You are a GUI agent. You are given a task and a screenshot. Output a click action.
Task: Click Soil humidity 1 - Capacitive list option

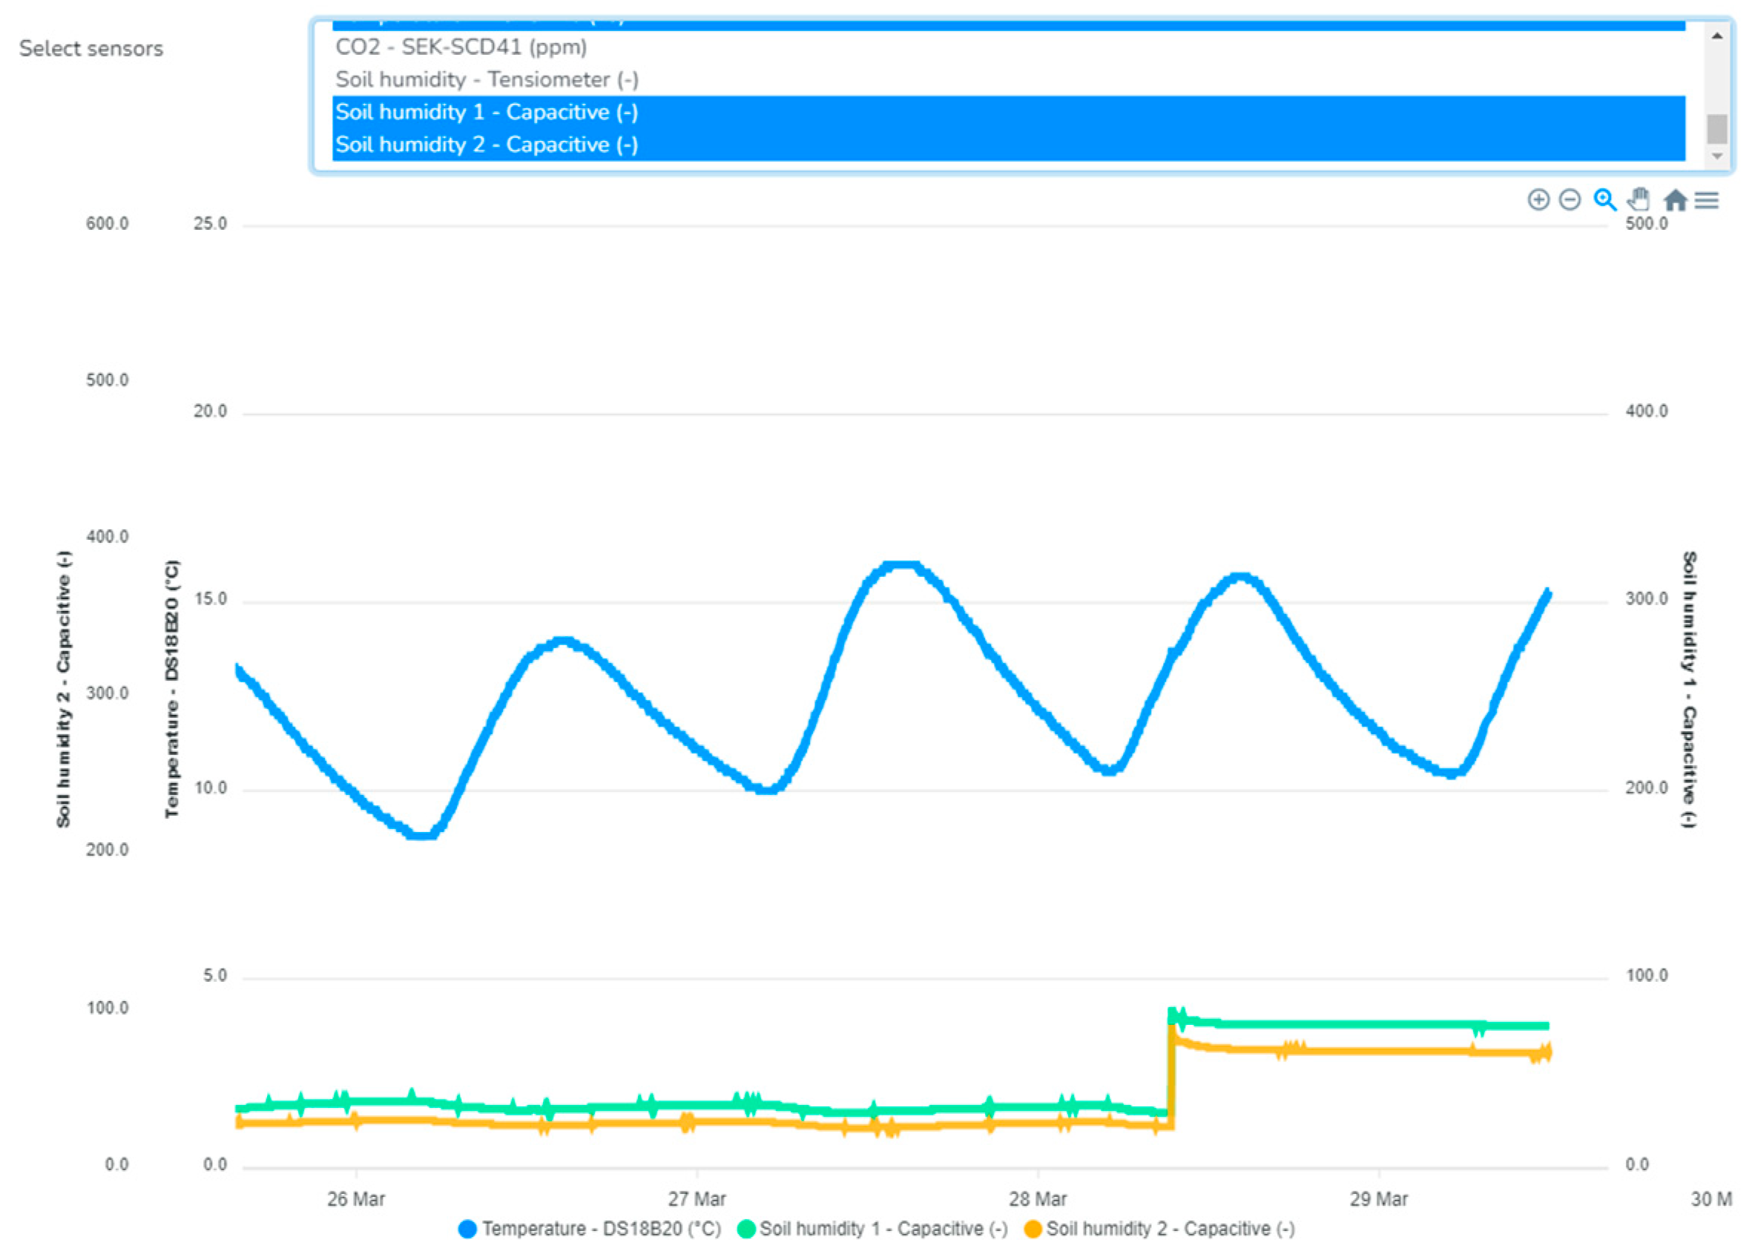487,113
